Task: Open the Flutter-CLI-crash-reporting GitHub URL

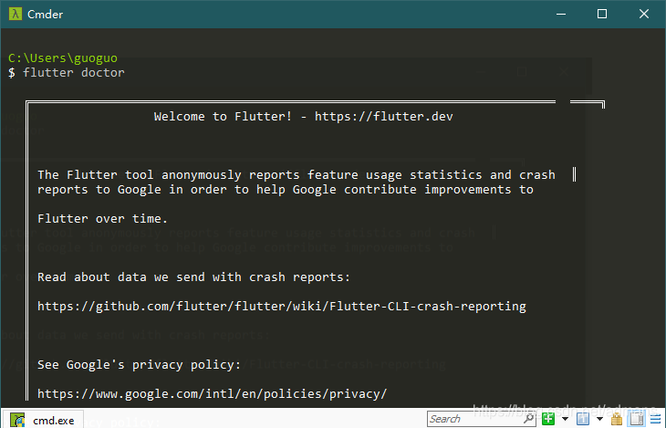Action: (282, 307)
